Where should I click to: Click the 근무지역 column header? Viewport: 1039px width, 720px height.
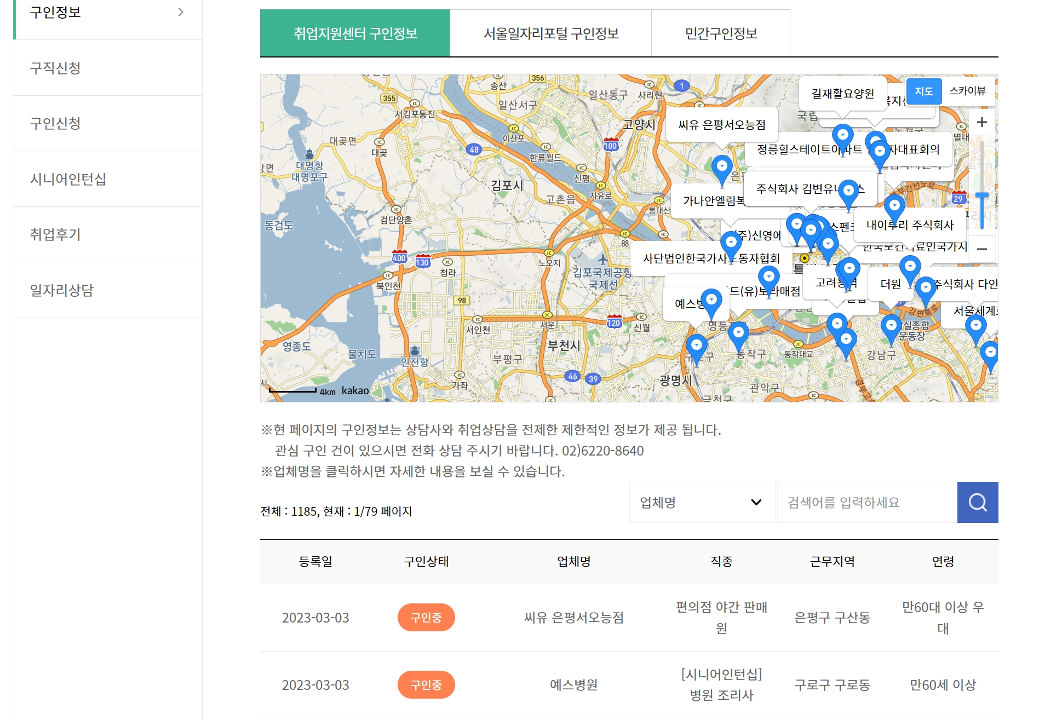pos(832,561)
